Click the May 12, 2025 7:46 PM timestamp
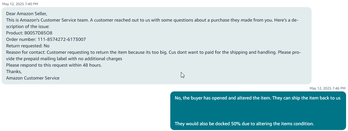 [328, 88]
